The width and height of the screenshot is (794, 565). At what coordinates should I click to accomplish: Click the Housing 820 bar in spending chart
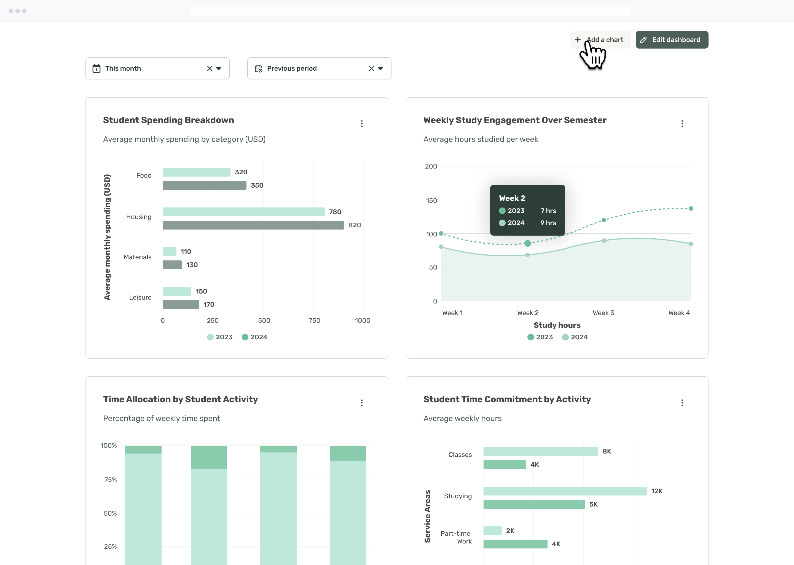[253, 225]
